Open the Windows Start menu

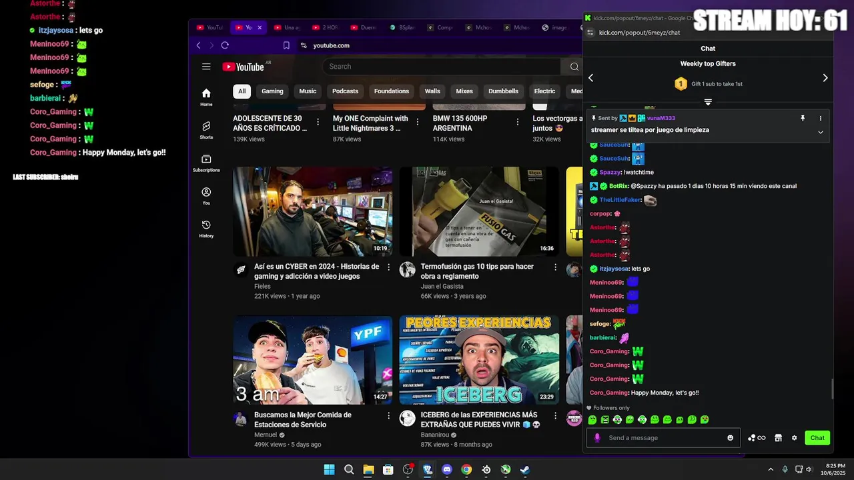click(329, 469)
